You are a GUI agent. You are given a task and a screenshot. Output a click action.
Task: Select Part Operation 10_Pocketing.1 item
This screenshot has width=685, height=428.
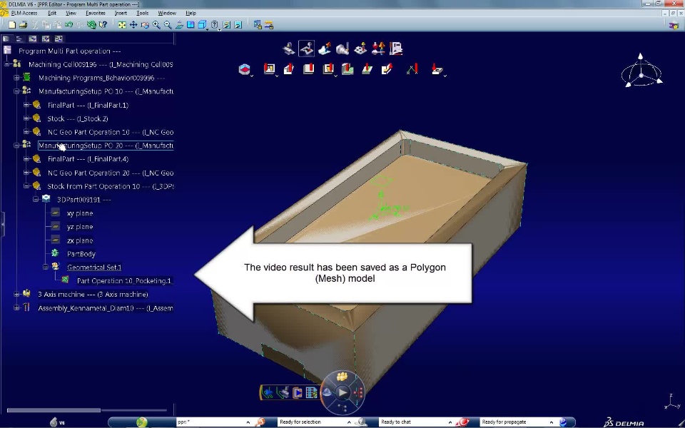click(x=124, y=281)
